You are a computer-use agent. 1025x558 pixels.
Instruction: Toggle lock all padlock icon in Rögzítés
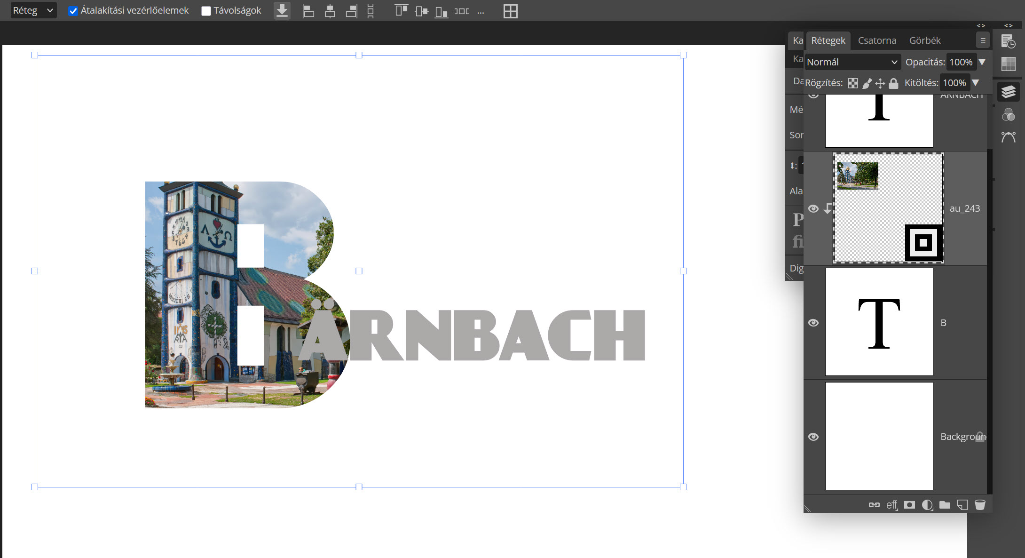pos(893,83)
